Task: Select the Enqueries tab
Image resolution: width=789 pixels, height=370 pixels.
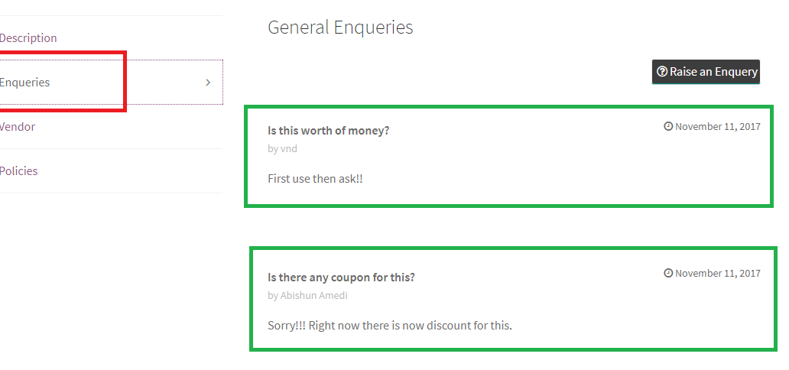Action: (111, 82)
